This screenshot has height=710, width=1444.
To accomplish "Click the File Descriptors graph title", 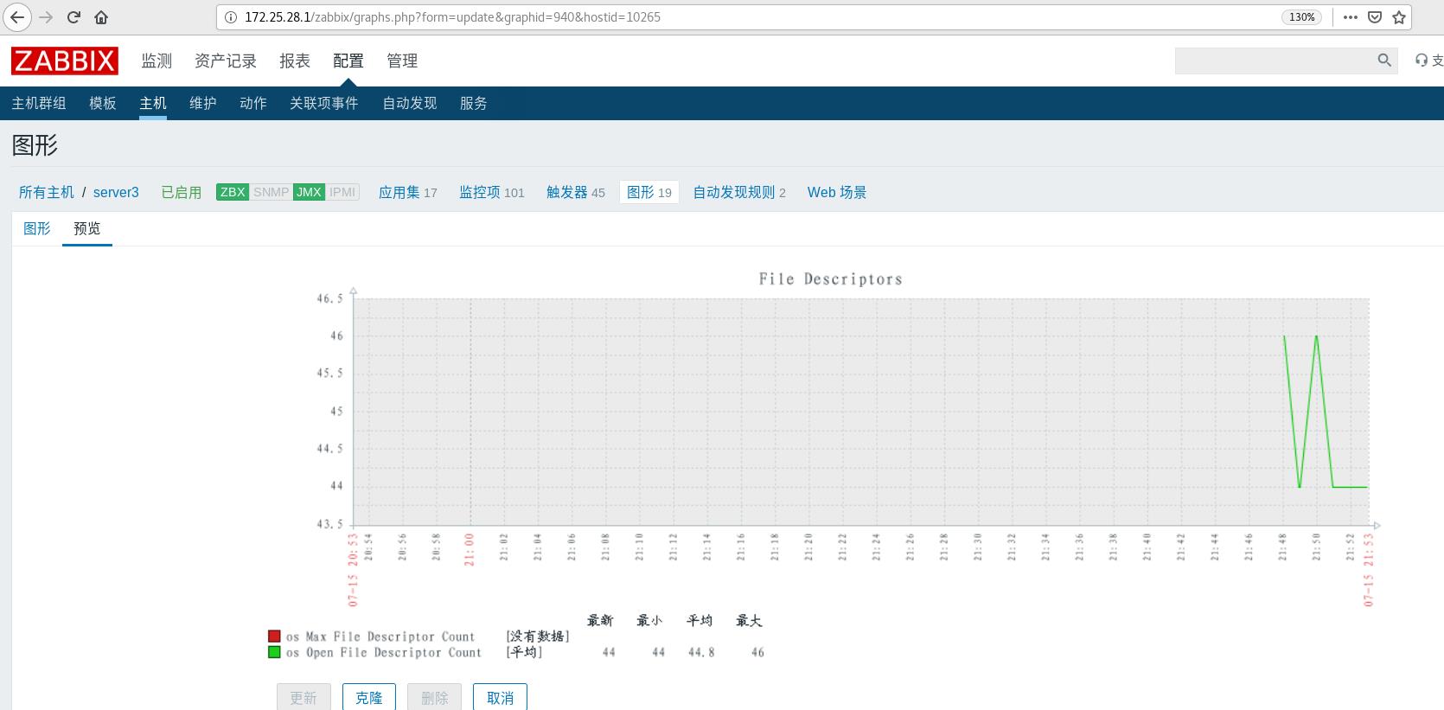I will coord(831,278).
